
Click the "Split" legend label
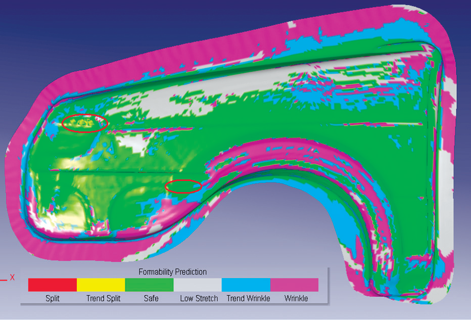click(x=52, y=299)
